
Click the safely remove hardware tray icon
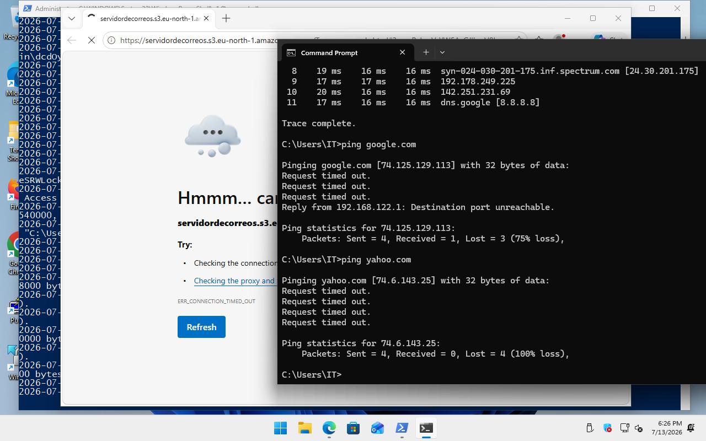(590, 428)
